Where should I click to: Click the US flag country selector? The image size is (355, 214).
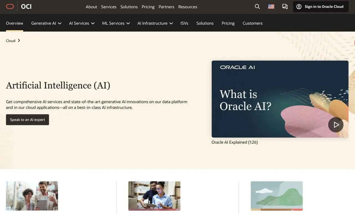(271, 6)
